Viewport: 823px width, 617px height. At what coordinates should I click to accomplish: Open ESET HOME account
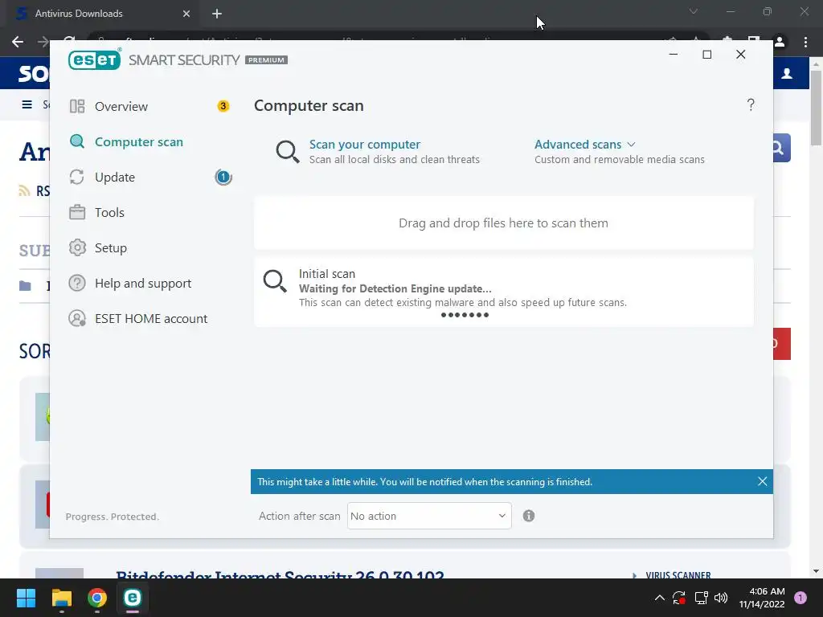(x=150, y=318)
